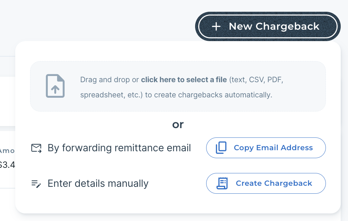Select the "Enter details manually" label

98,183
